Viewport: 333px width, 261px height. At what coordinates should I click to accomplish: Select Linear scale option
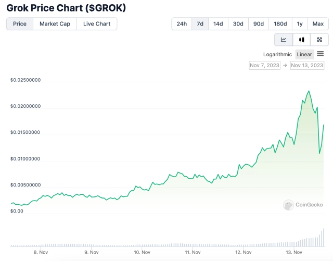coord(304,55)
